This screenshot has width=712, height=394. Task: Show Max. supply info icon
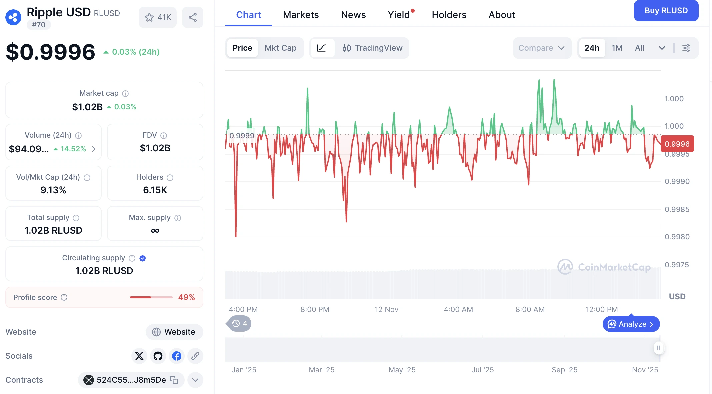click(178, 218)
